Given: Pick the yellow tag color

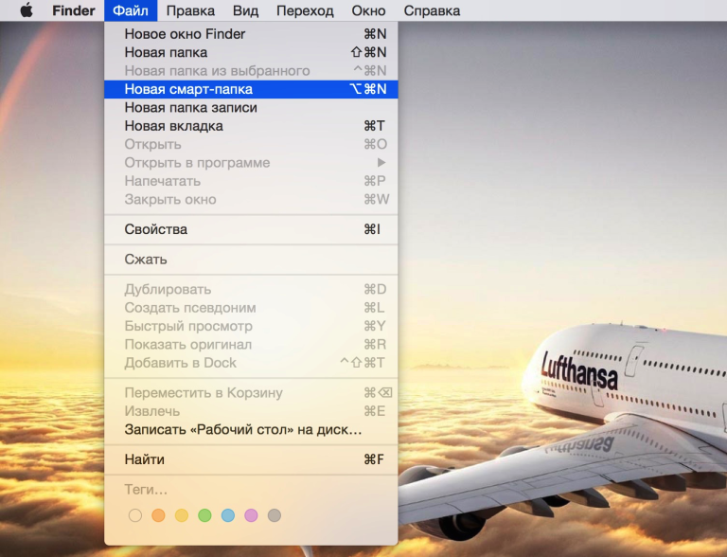Looking at the screenshot, I should (182, 515).
